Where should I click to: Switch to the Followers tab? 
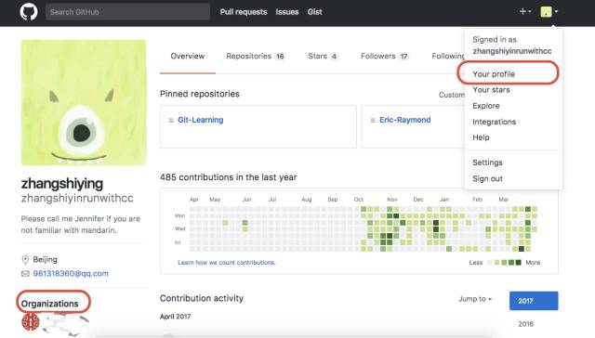coord(384,56)
